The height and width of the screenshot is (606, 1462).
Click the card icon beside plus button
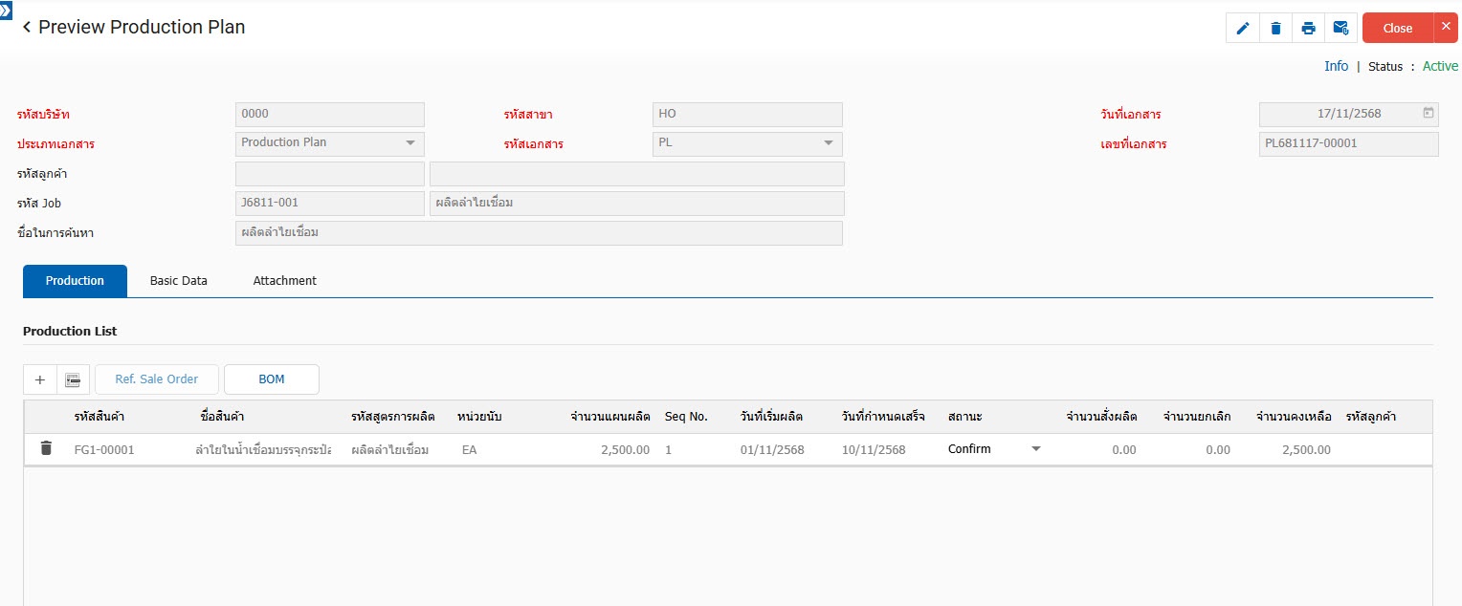click(73, 379)
